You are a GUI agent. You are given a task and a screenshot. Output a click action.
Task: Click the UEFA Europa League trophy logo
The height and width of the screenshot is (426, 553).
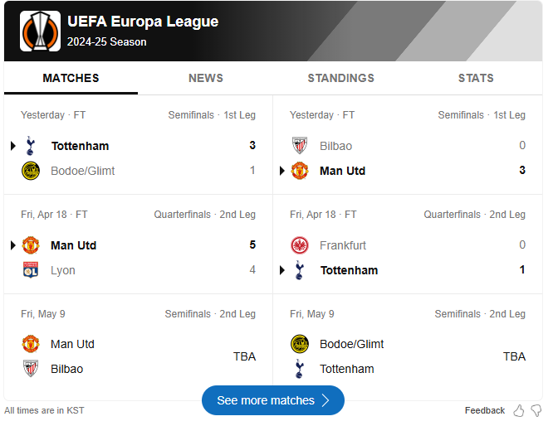click(x=40, y=31)
